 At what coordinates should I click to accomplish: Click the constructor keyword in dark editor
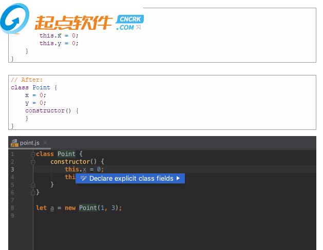tap(70, 162)
